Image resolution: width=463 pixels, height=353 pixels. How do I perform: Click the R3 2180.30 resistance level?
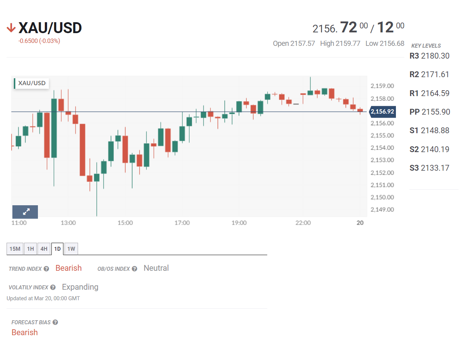(429, 56)
